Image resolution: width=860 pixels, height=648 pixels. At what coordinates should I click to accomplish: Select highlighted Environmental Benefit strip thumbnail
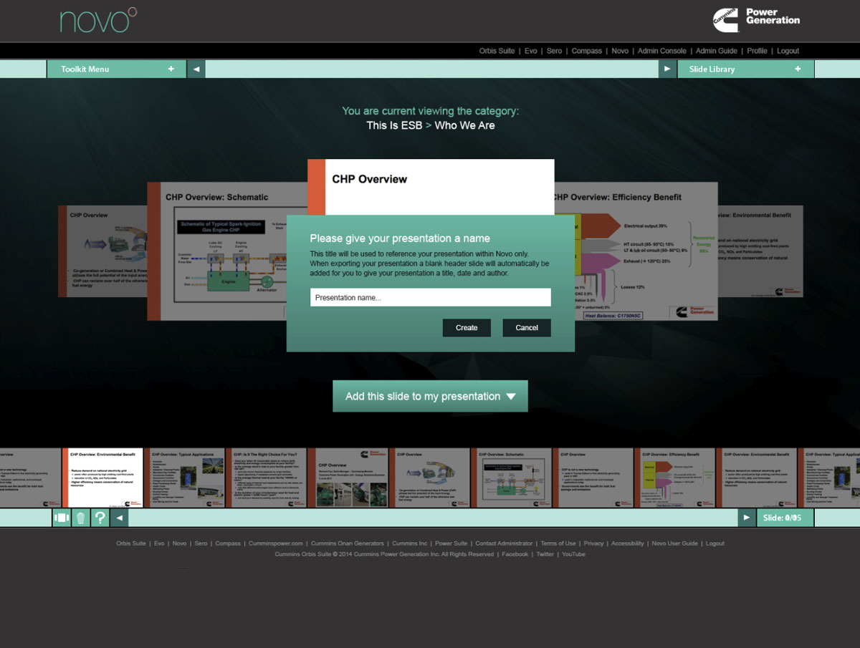click(102, 478)
